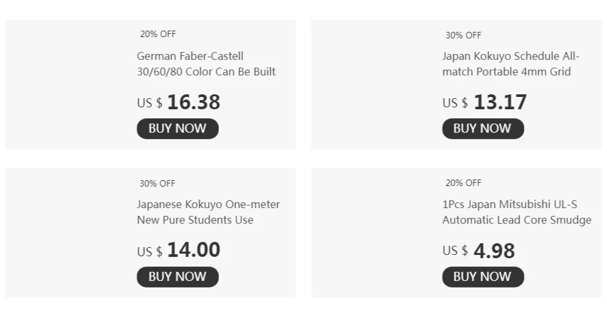Click the US $14.00 price

coord(178,250)
